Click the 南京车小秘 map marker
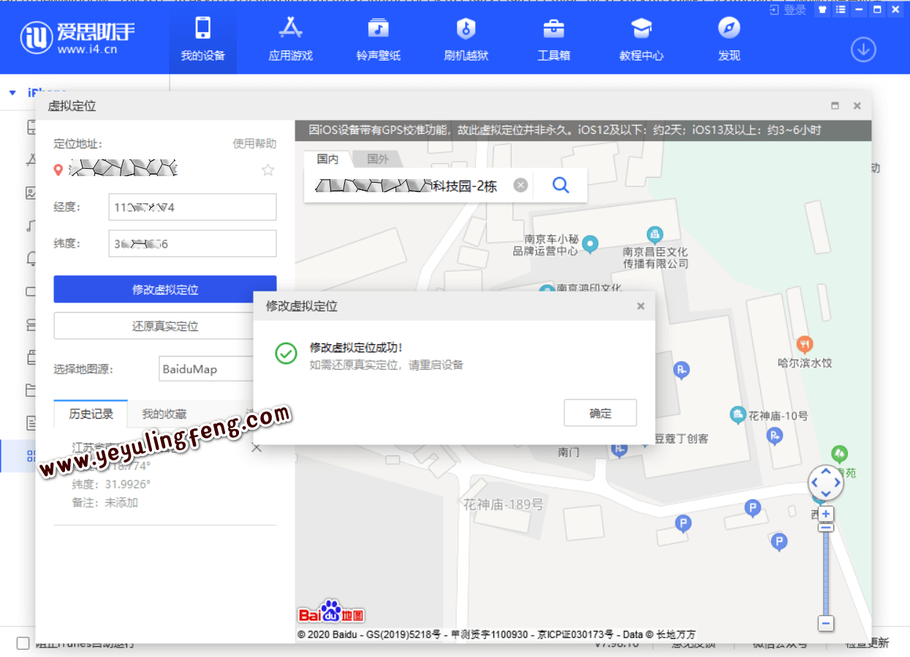The image size is (910, 657). 591,243
